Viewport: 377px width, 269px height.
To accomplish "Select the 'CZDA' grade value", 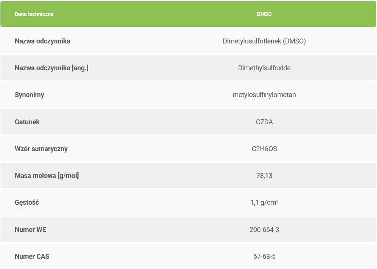I will (264, 122).
